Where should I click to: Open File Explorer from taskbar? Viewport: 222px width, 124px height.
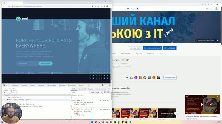tap(107, 122)
